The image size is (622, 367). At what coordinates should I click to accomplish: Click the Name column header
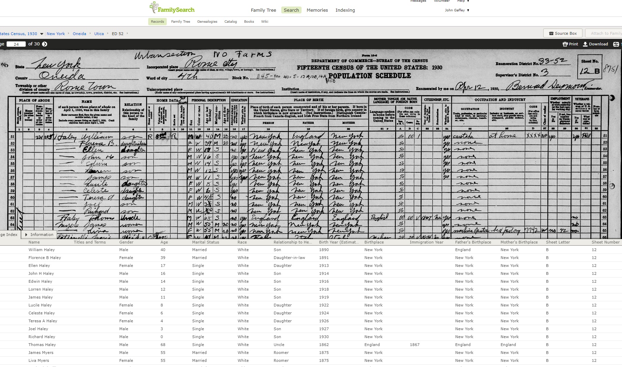[x=34, y=242]
